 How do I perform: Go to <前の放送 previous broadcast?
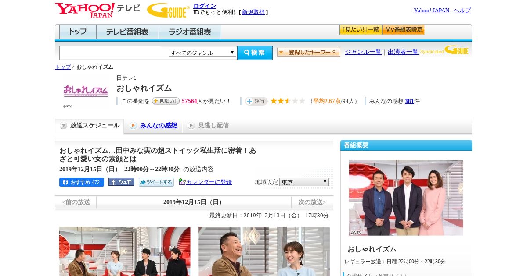76,202
